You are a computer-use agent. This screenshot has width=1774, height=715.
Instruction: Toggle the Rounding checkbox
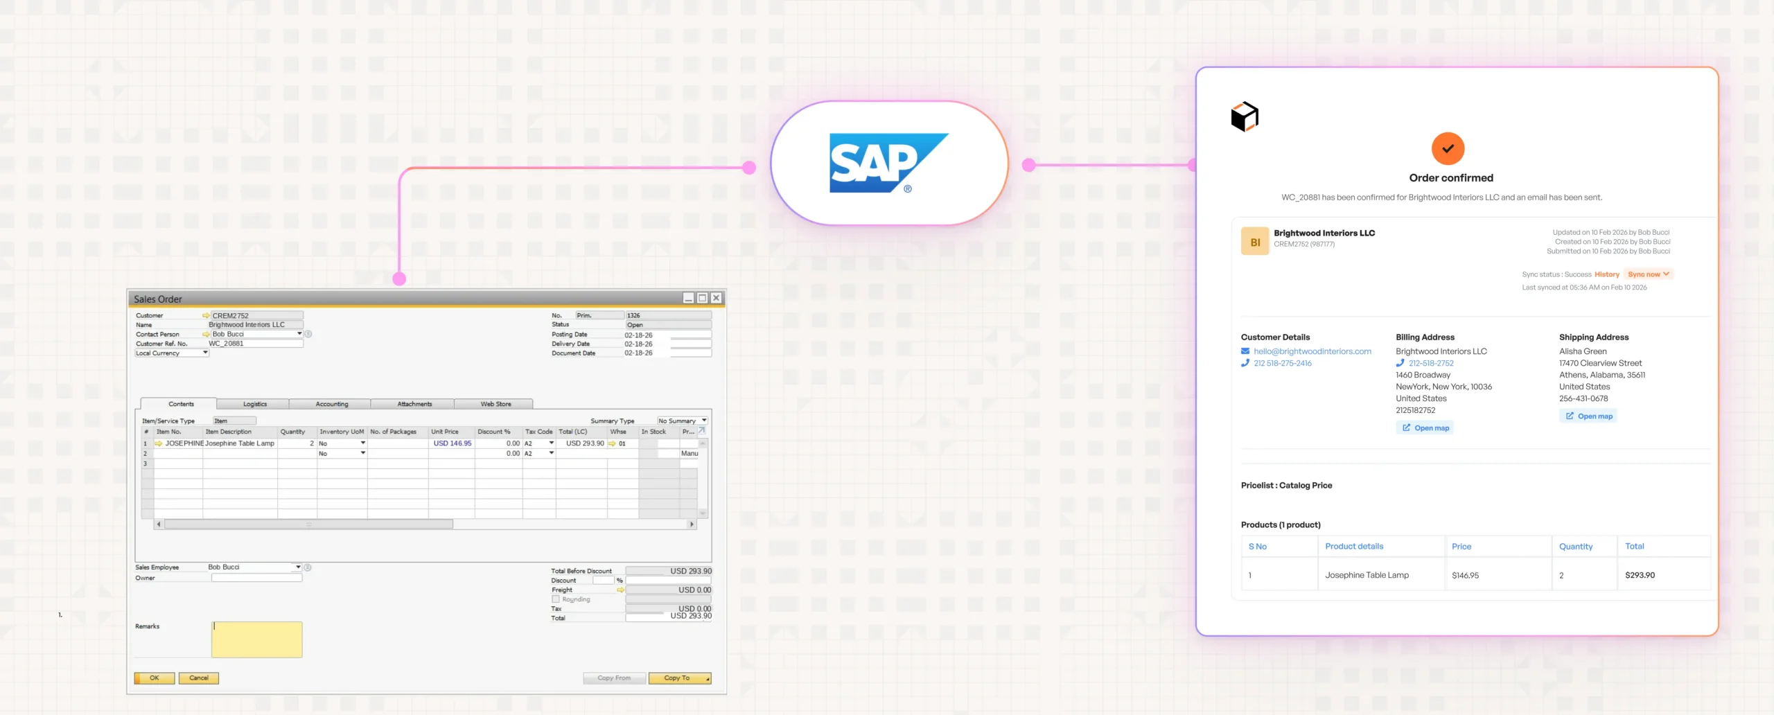point(556,599)
